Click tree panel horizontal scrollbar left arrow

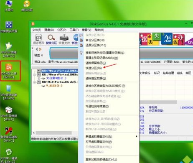pos(34,133)
